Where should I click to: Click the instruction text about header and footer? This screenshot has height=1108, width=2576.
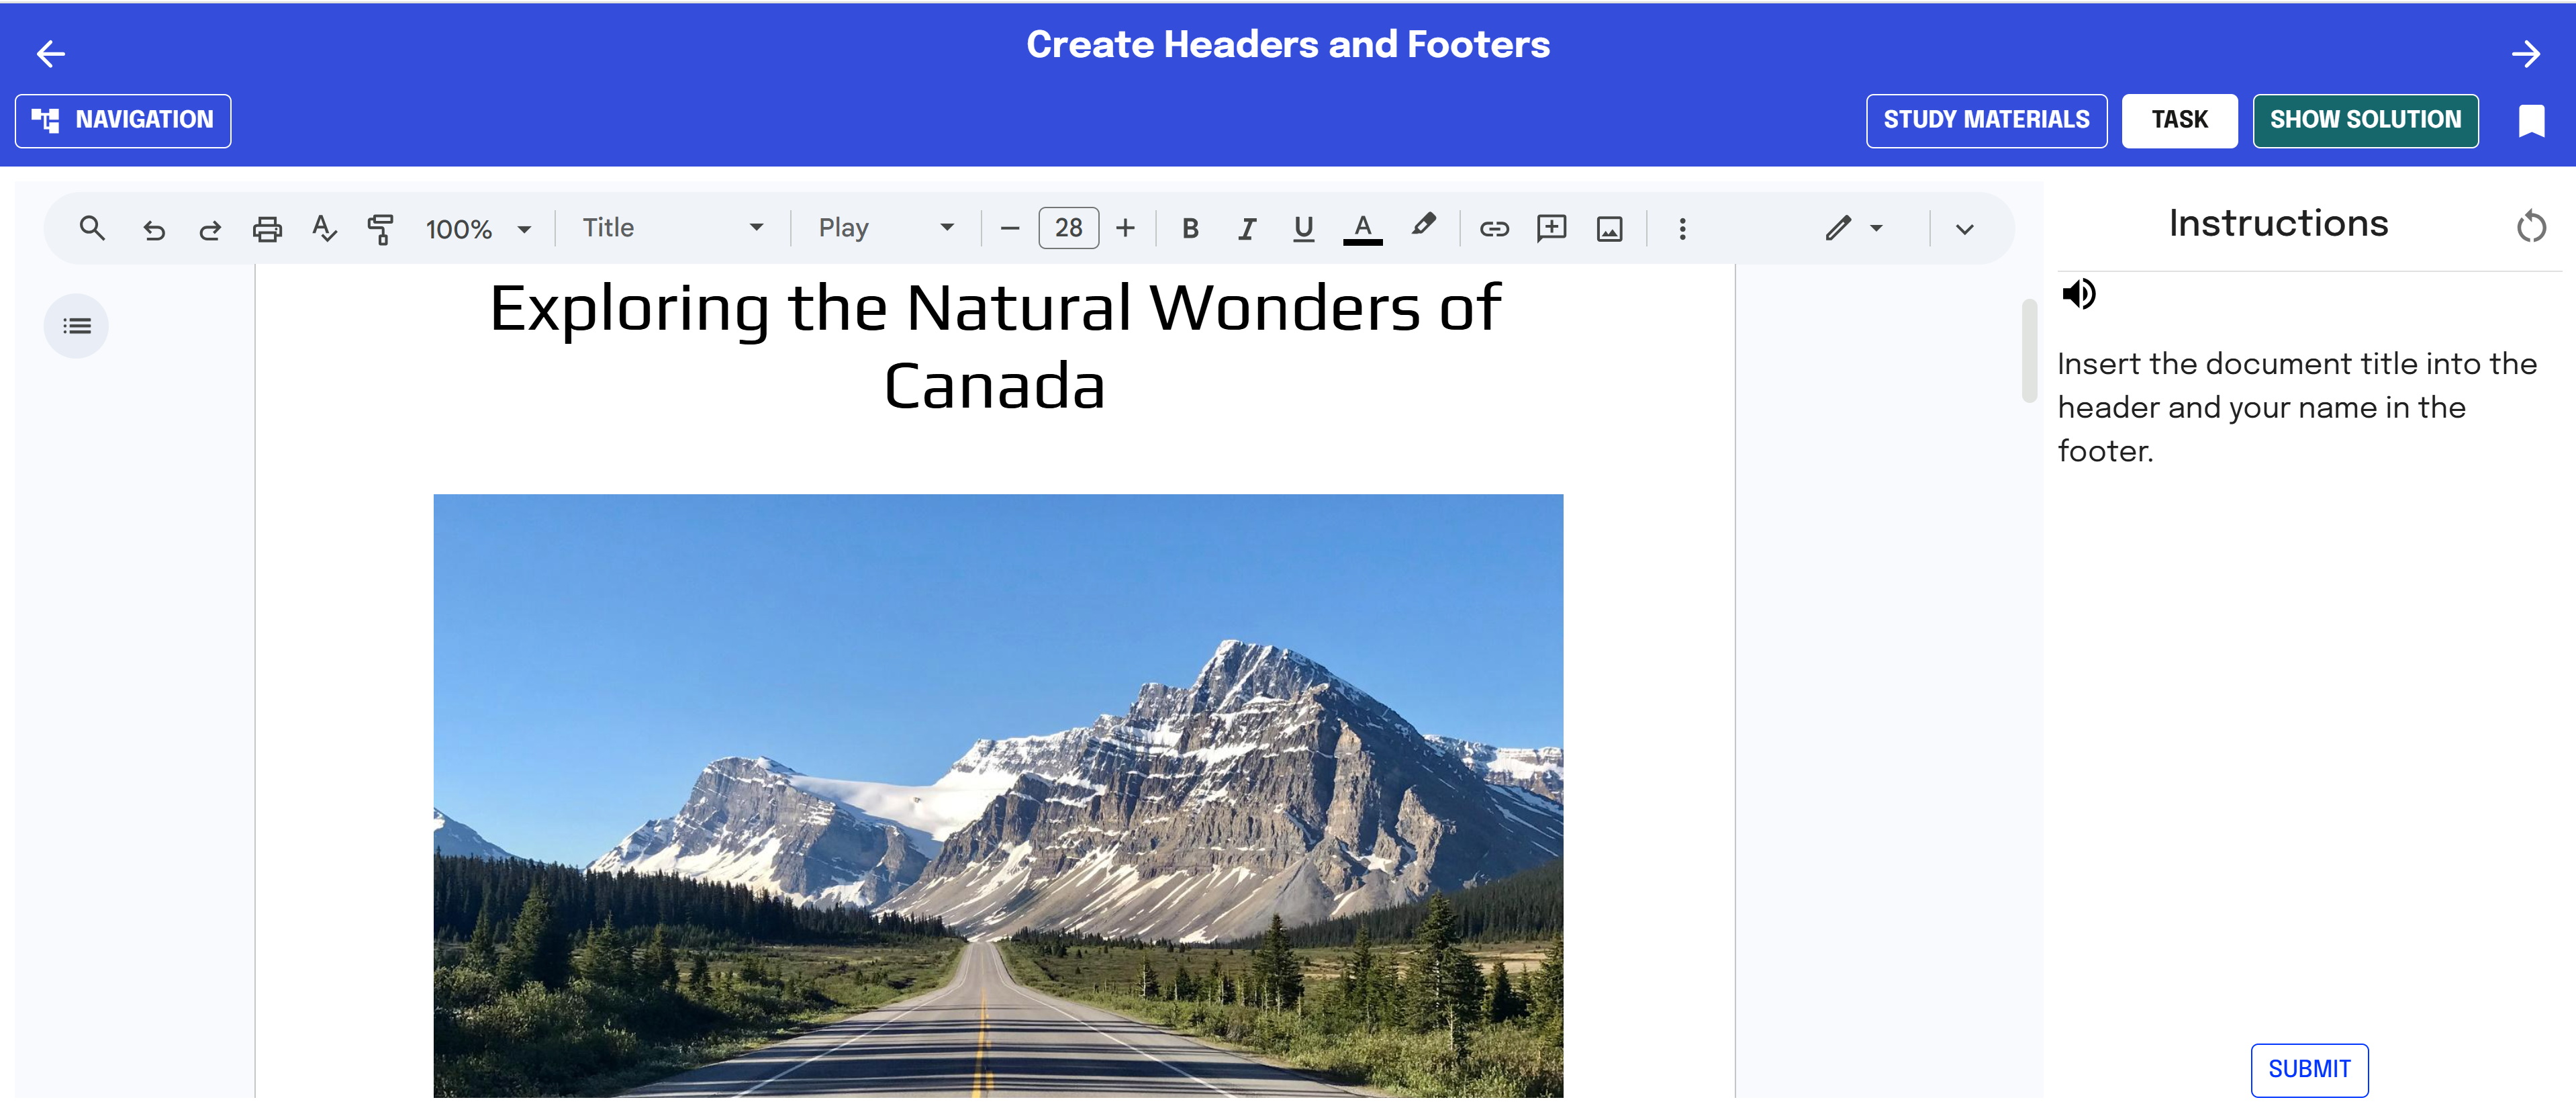[x=2297, y=407]
